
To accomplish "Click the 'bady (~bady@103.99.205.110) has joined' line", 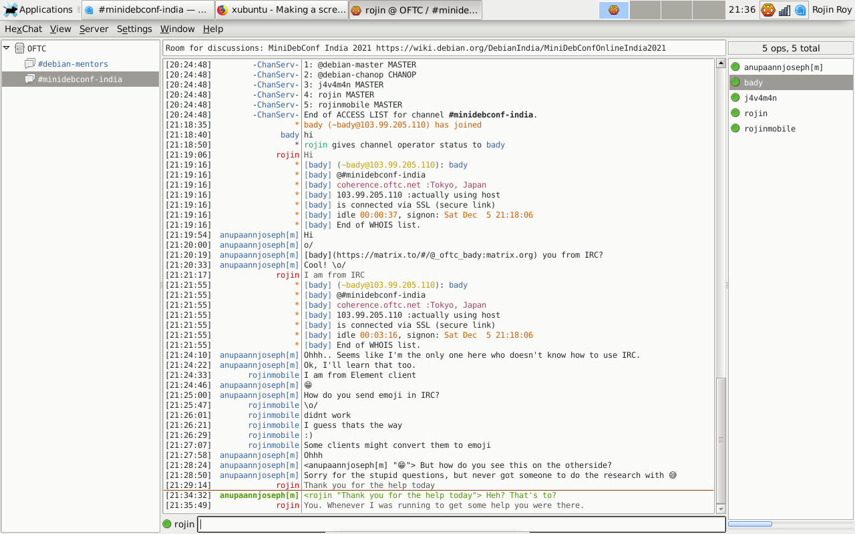I will tap(393, 125).
